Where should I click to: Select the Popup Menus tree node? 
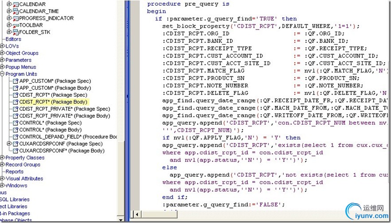[x=21, y=67]
